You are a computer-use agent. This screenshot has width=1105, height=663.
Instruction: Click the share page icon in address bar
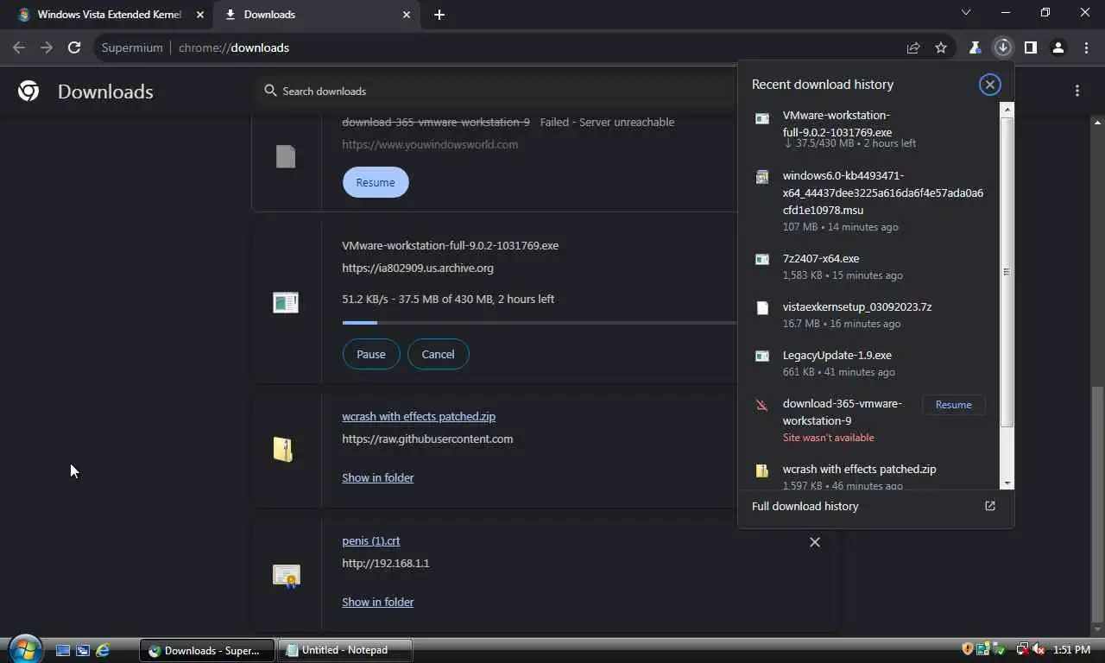(x=913, y=47)
